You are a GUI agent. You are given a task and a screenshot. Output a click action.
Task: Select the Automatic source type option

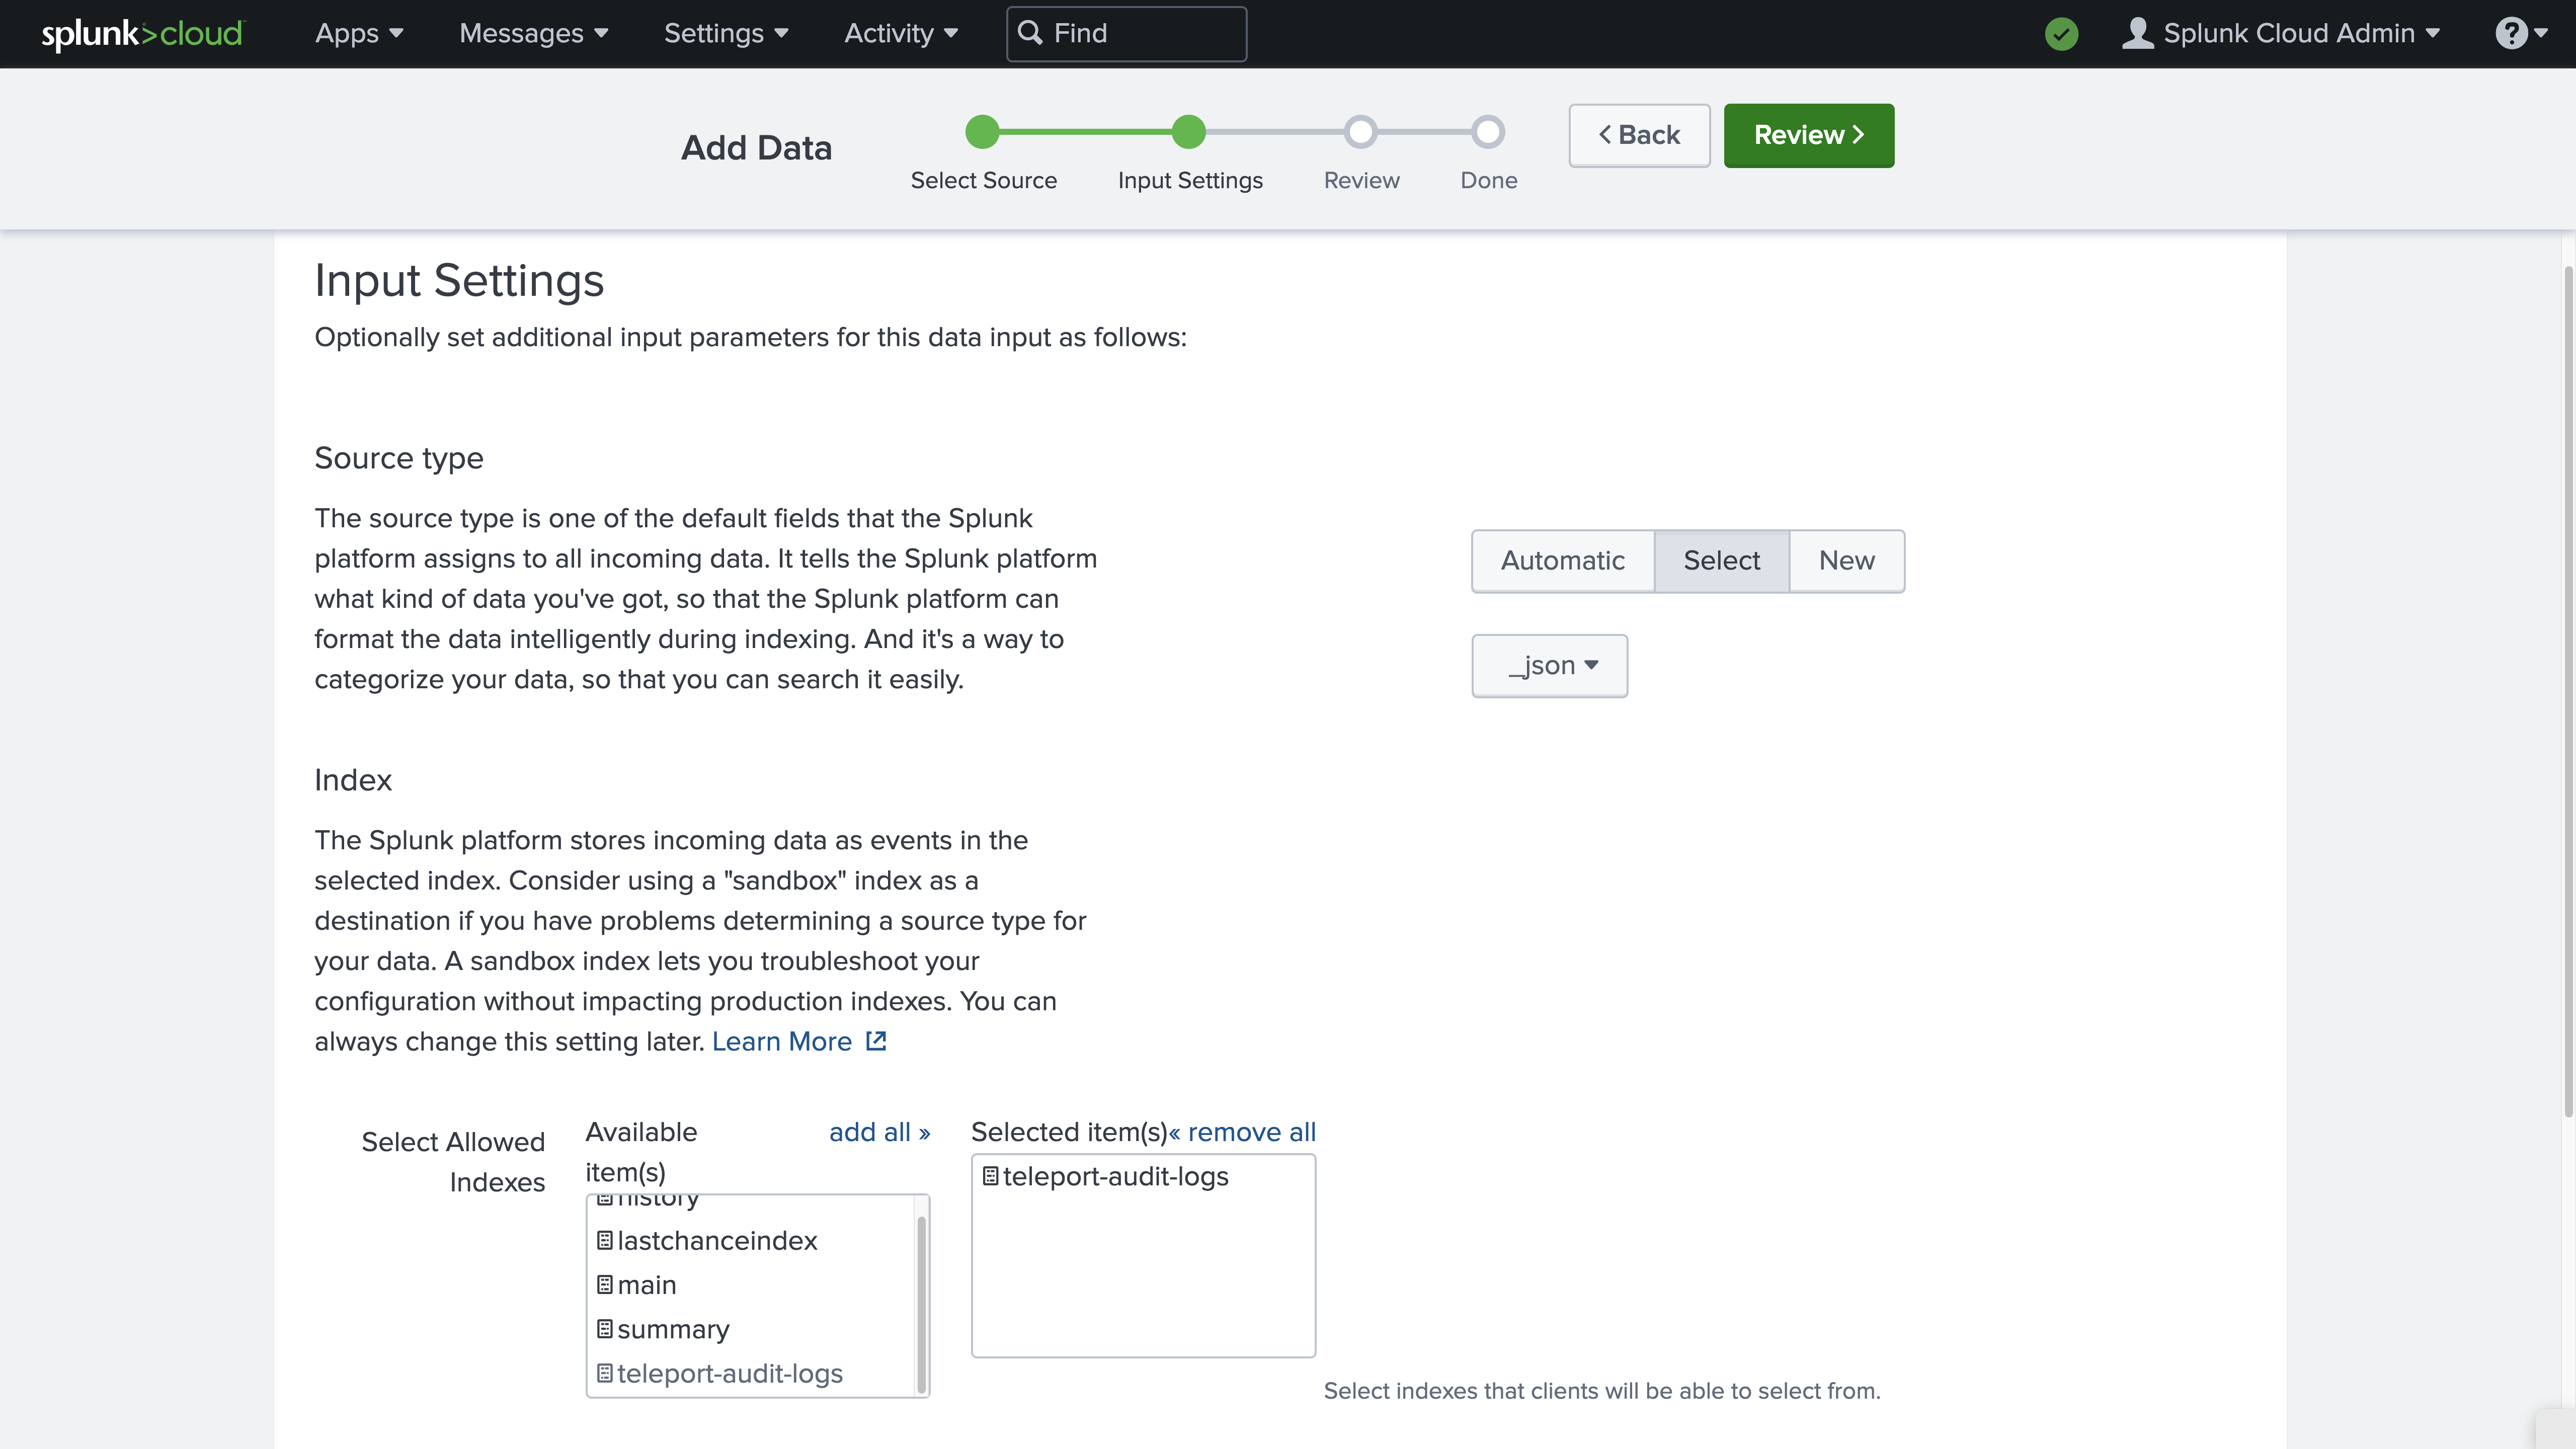[1561, 559]
